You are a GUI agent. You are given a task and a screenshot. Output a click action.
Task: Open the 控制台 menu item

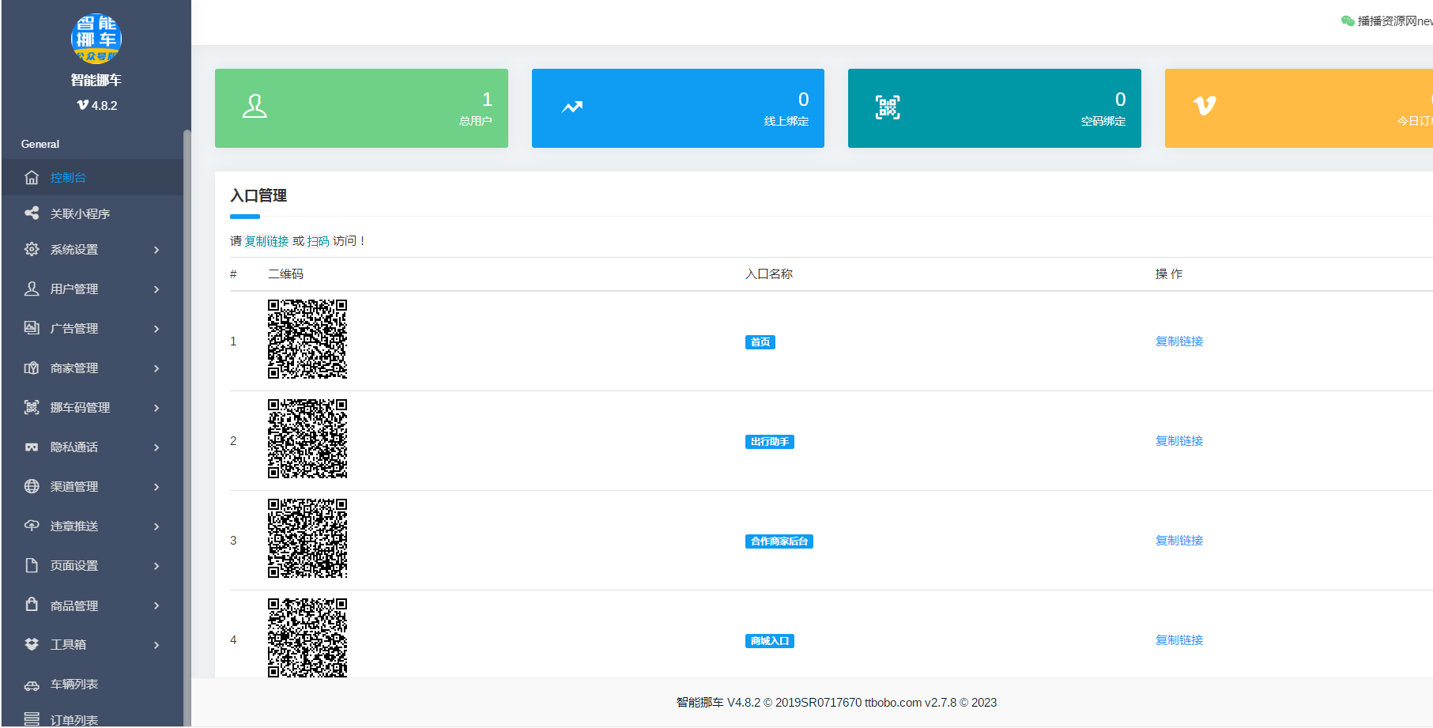pos(92,178)
